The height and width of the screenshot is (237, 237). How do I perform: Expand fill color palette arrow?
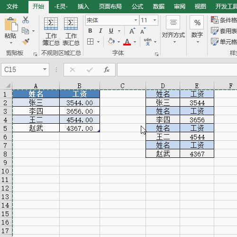tap(118, 42)
